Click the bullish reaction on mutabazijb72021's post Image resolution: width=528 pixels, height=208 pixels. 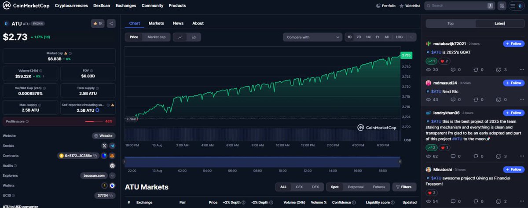(x=431, y=61)
